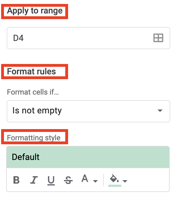Screen dimensions: 175x206
Task: Click the Apply to range heading
Action: tap(35, 11)
